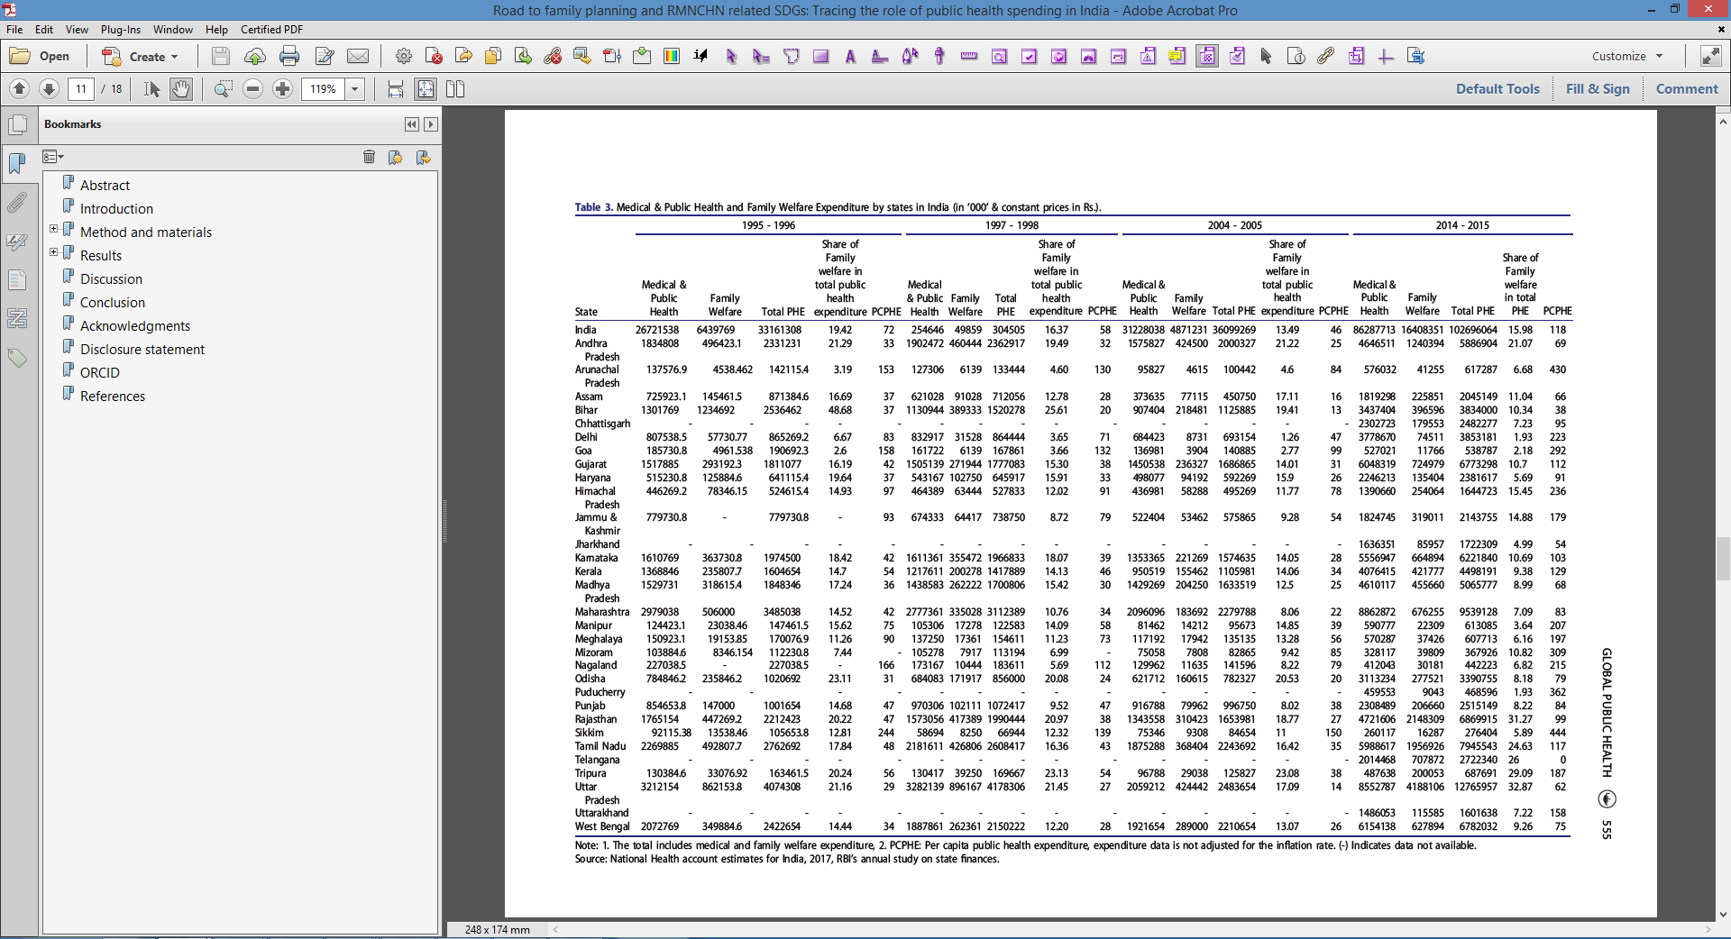Screen dimensions: 1731x939
Task: Expand the Method and materials bookmark
Action: point(53,229)
